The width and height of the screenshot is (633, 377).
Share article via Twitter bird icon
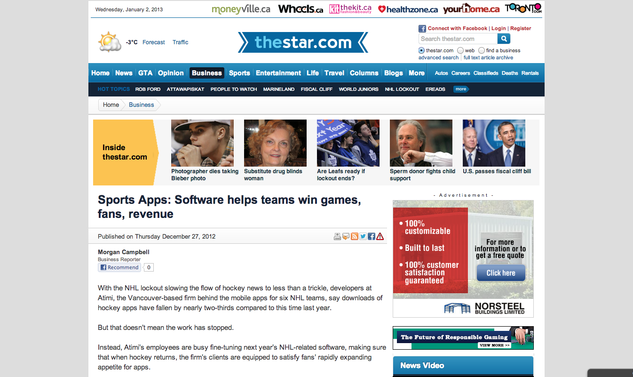363,236
